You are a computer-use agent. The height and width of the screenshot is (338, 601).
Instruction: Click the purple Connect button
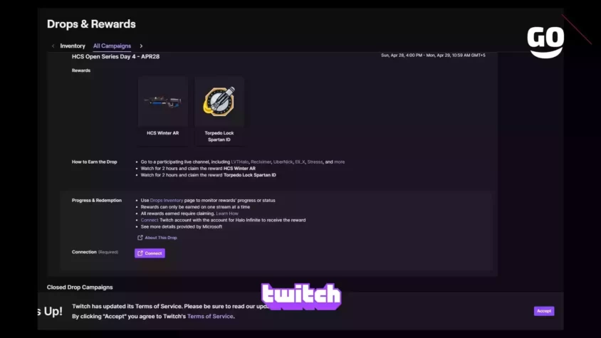coord(150,253)
